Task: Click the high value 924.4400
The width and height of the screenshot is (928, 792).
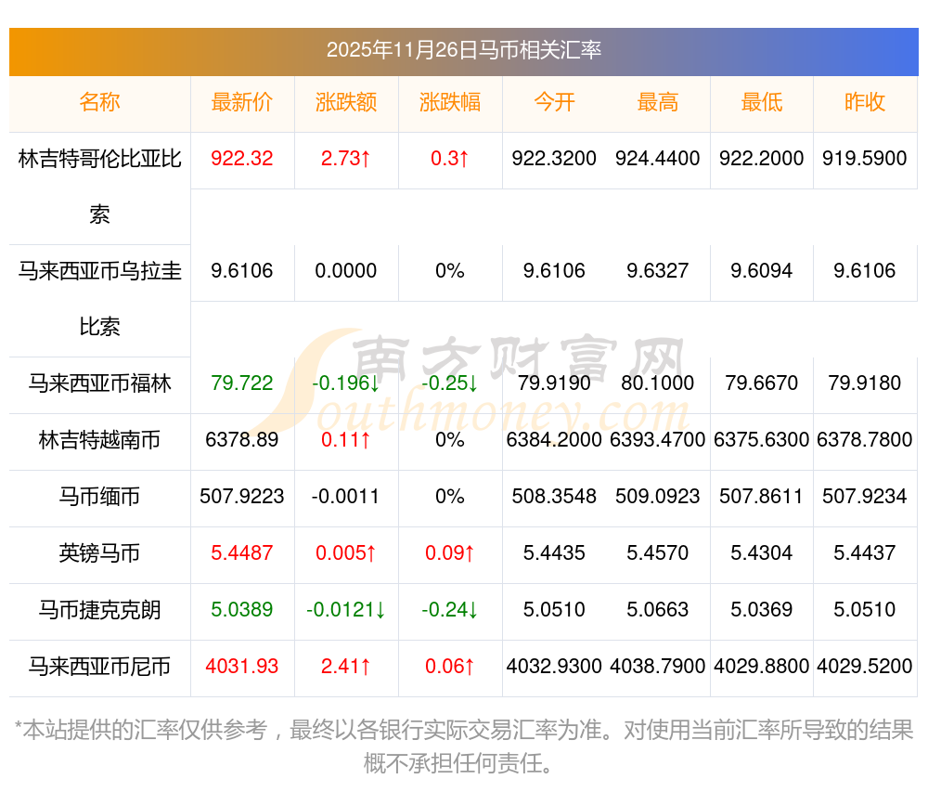Action: point(658,159)
